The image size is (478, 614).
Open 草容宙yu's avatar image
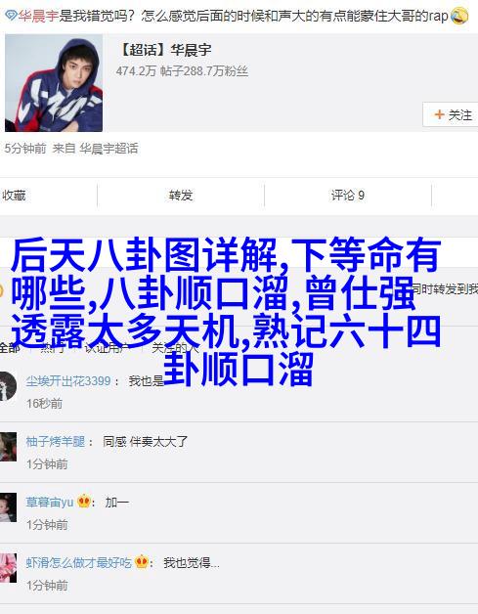[8, 507]
